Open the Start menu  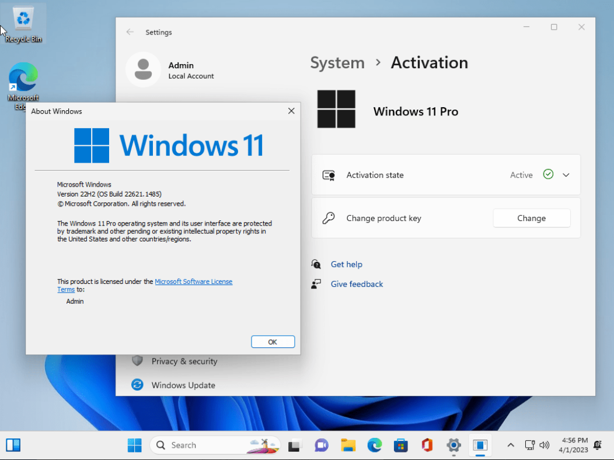[135, 445]
